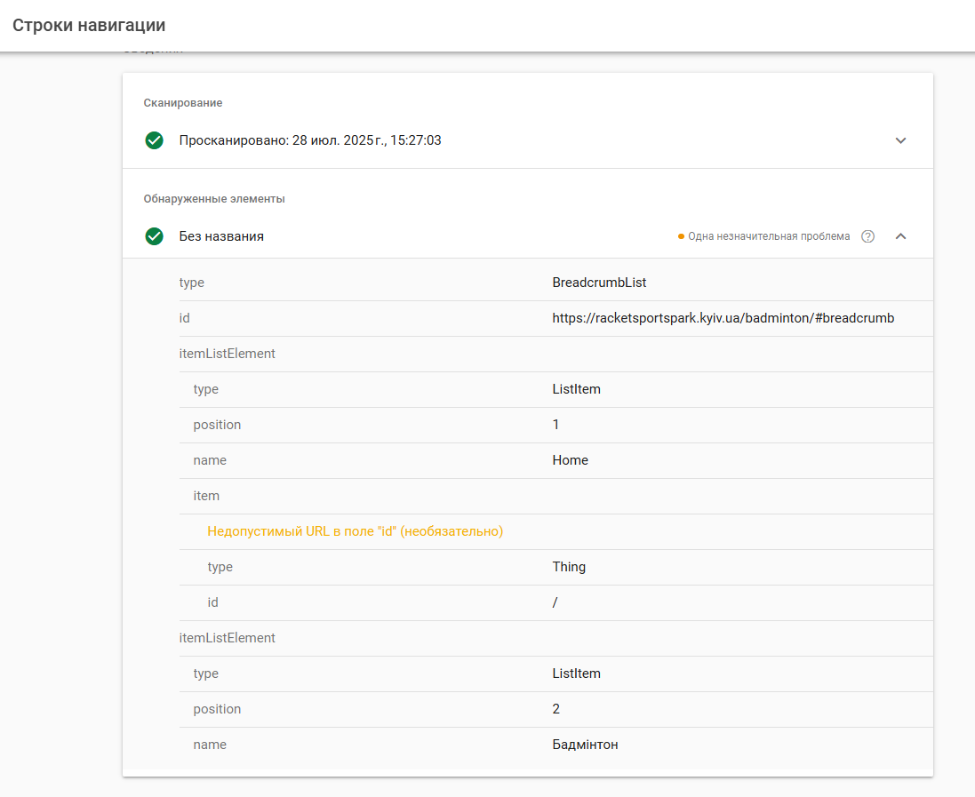Expand the scan details chevron
The image size is (975, 797).
coord(900,140)
